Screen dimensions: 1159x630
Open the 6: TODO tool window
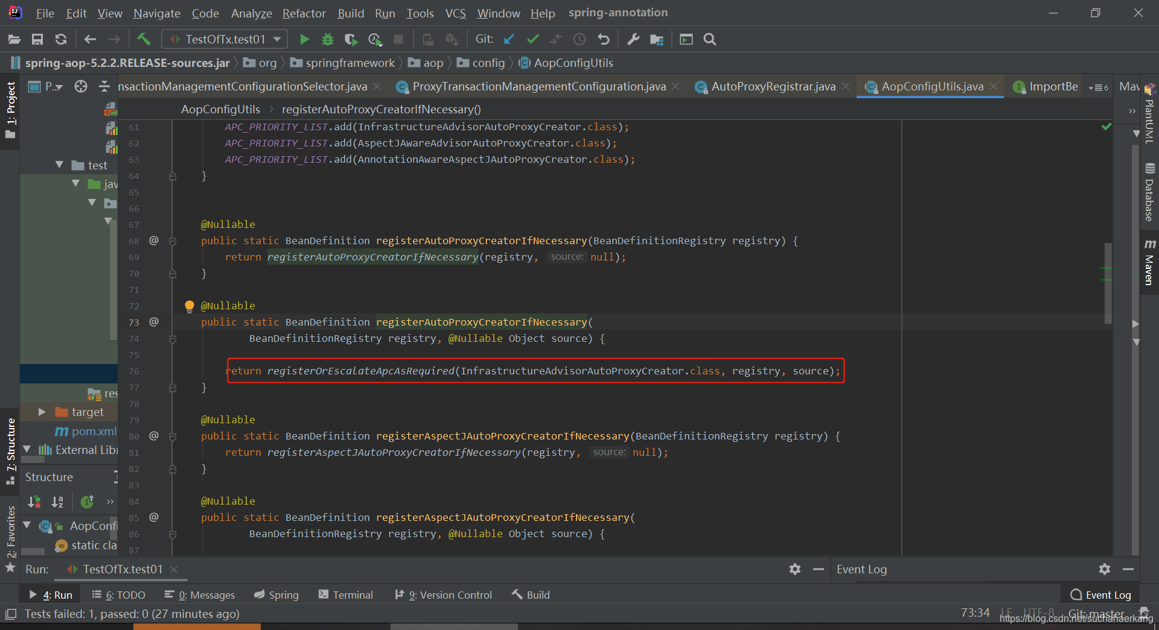coord(118,595)
